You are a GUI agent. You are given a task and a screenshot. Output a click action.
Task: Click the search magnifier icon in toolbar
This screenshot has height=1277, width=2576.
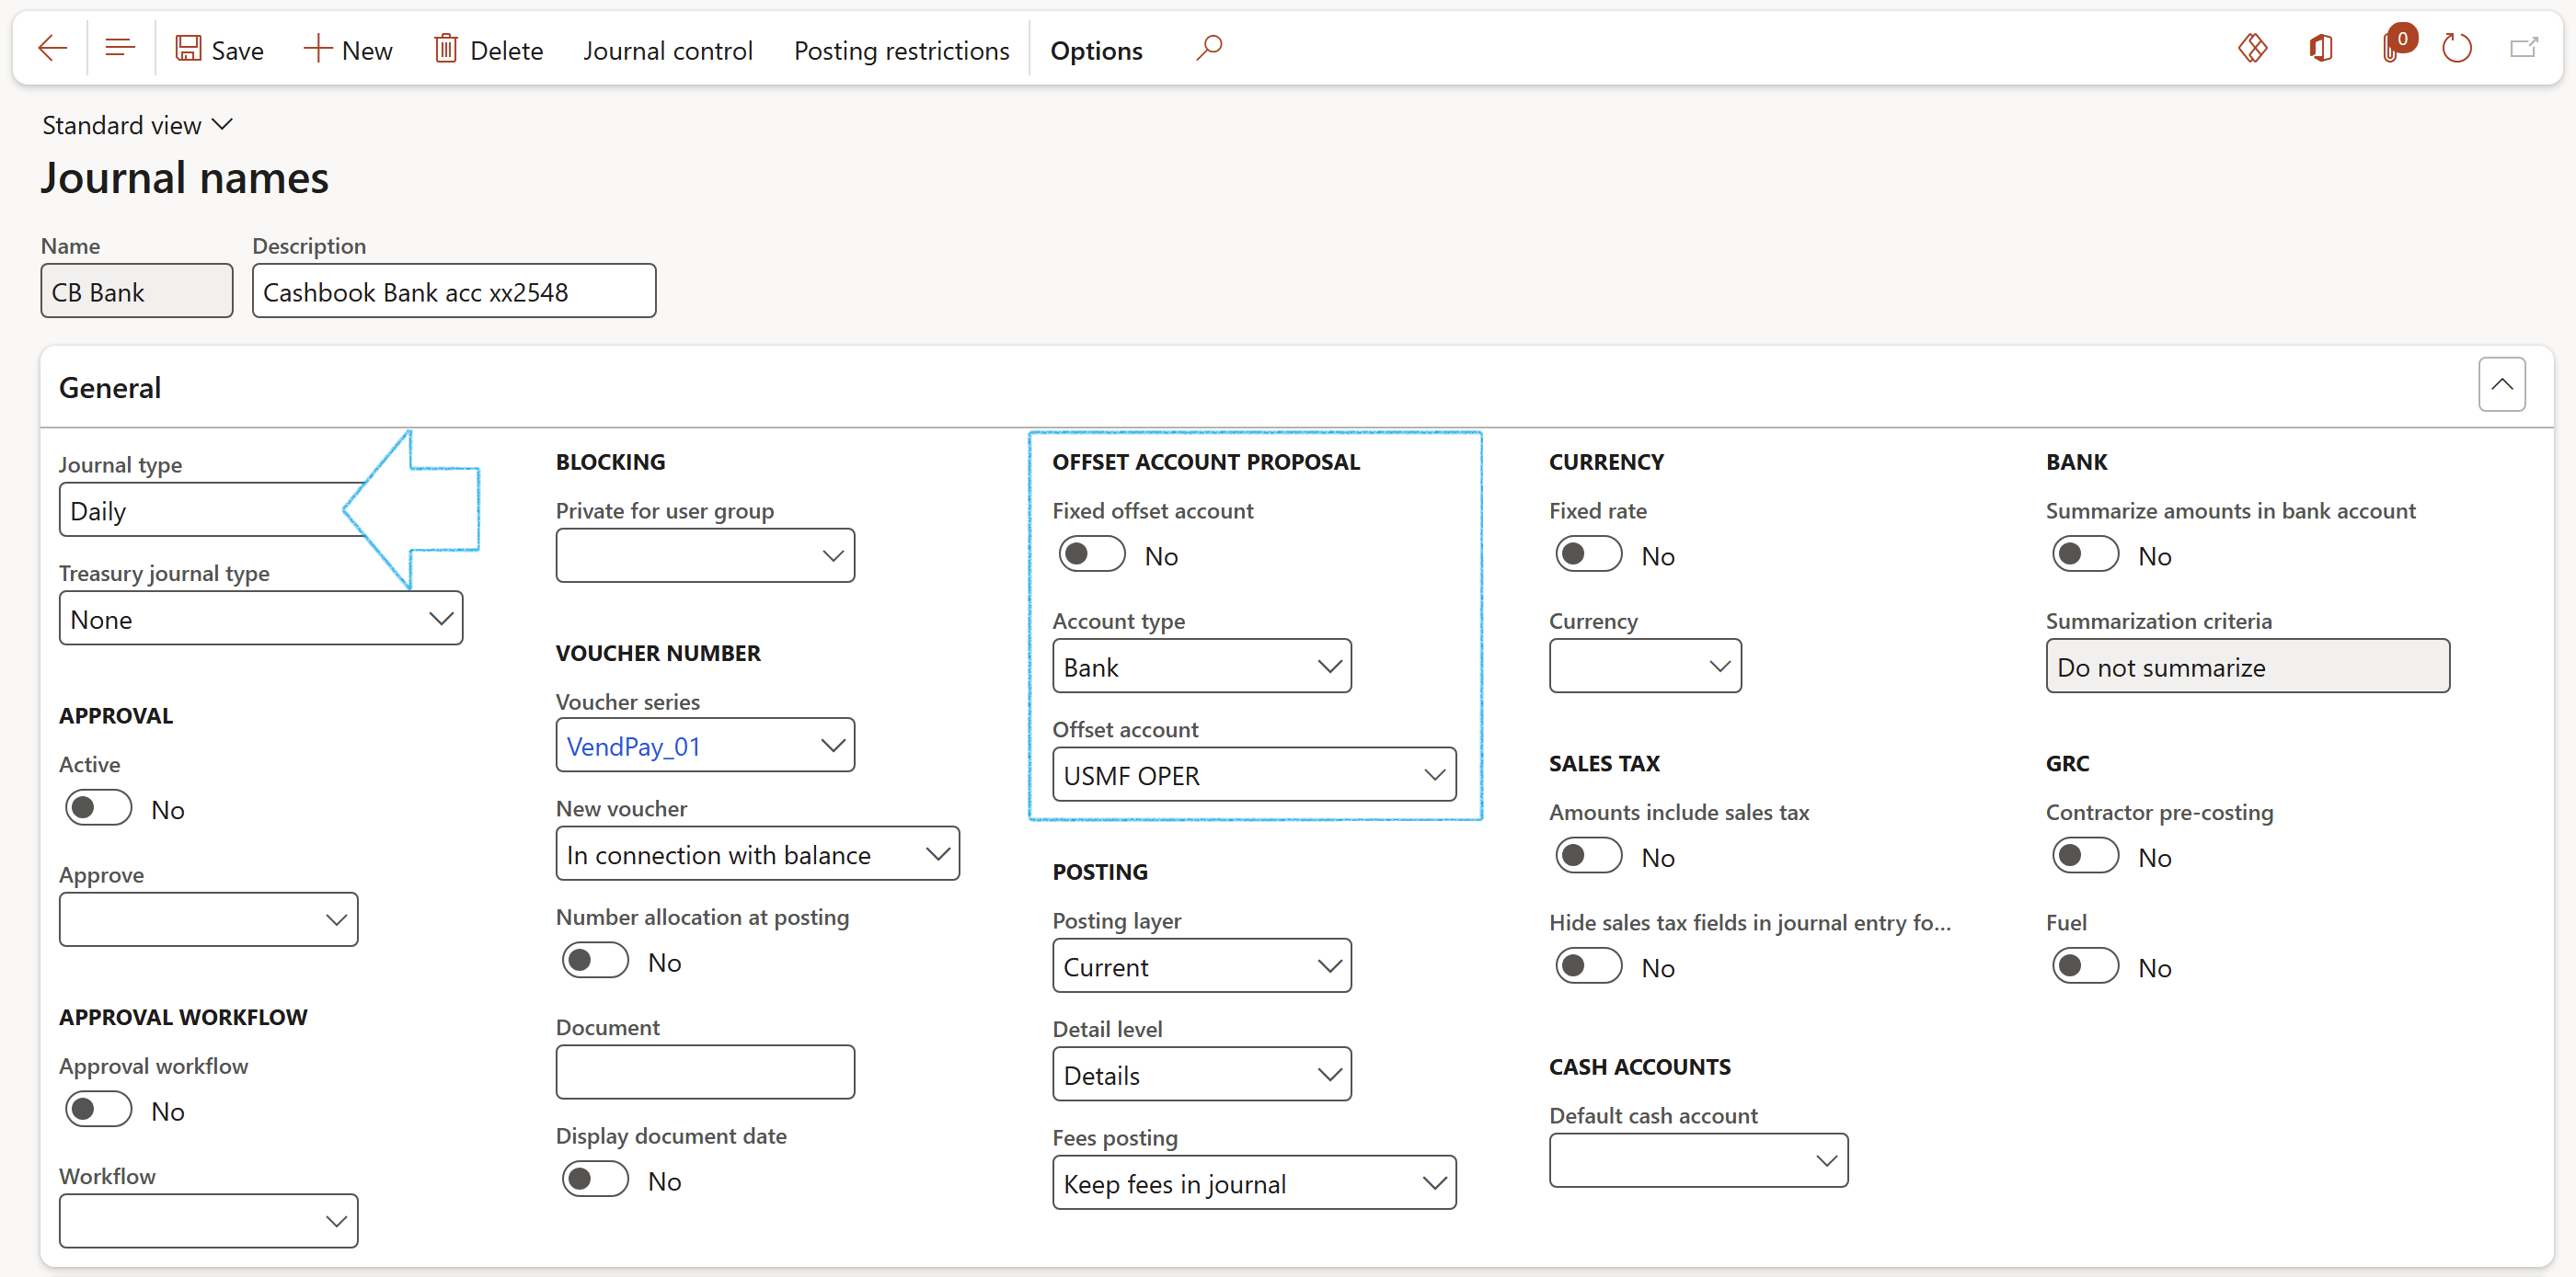pyautogui.click(x=1209, y=48)
